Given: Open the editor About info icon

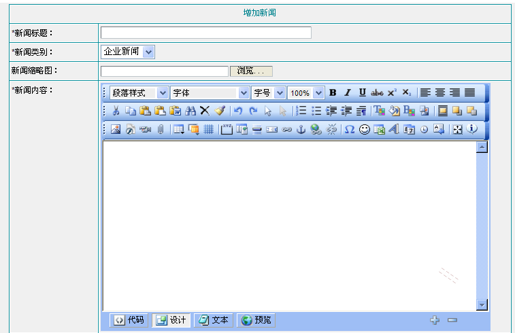Looking at the screenshot, I should (x=472, y=128).
